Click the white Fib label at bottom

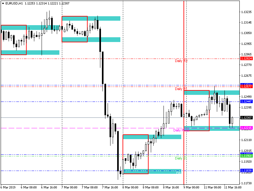coord(179,172)
